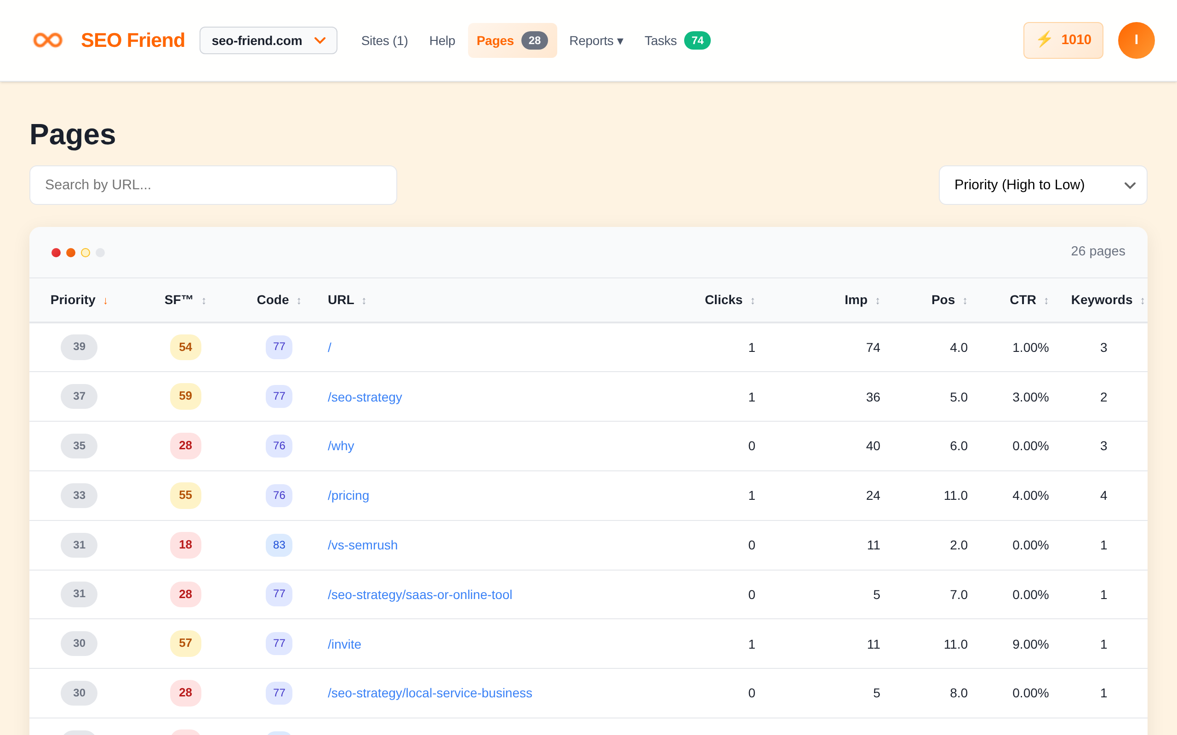Sort by the Clicks column arrow
The width and height of the screenshot is (1177, 735).
tap(754, 300)
